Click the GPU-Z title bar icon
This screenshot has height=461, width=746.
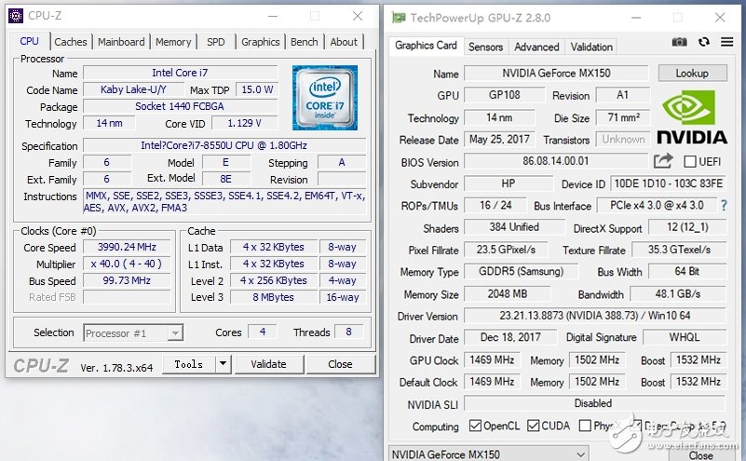point(399,18)
